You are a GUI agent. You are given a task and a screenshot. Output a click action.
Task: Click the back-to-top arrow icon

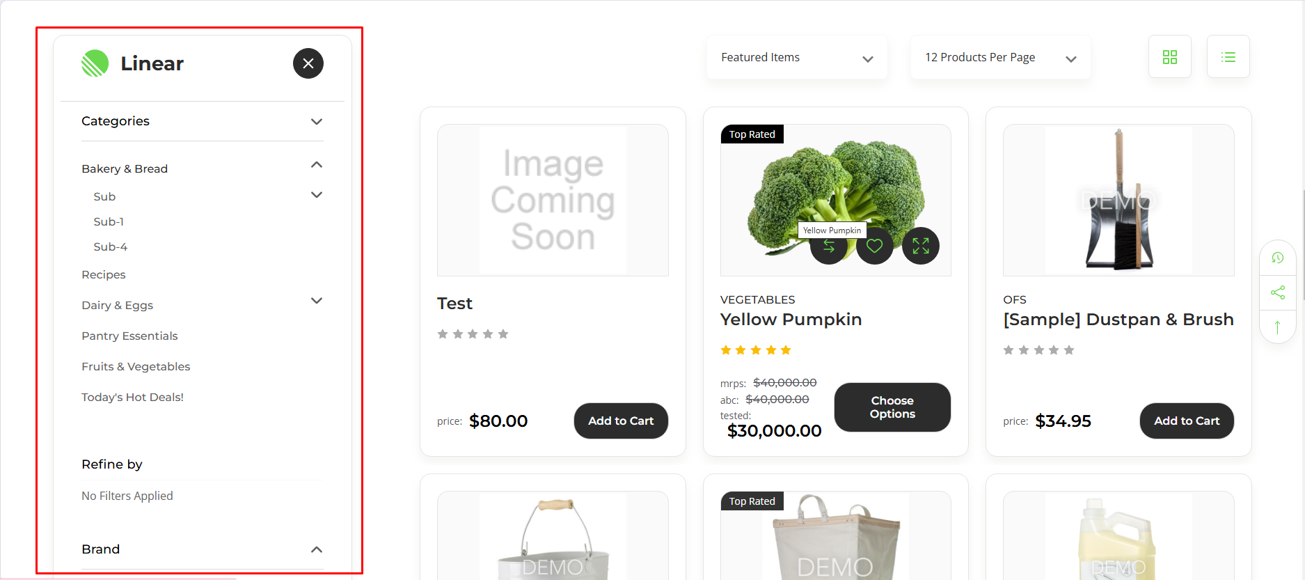[1278, 327]
